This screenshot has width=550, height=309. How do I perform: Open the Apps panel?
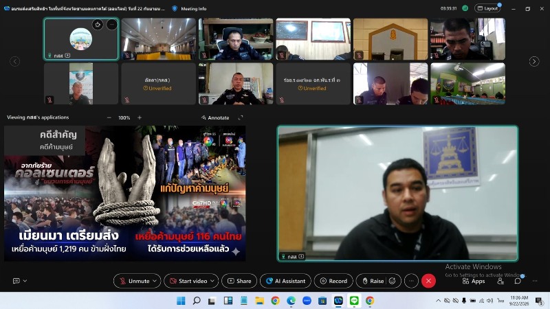point(474,281)
